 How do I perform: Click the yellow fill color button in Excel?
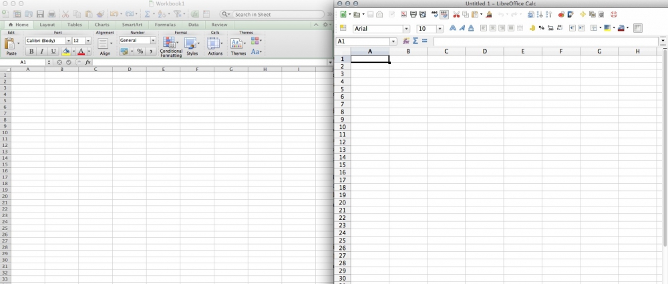click(65, 51)
